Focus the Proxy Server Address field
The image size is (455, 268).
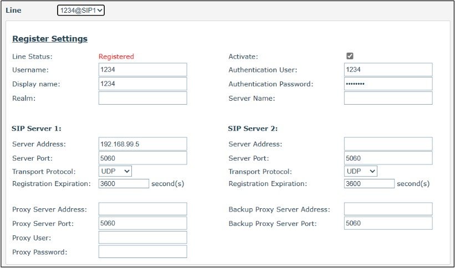pos(142,209)
